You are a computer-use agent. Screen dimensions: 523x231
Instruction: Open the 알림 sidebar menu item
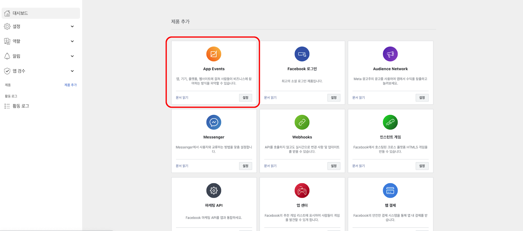(x=41, y=56)
